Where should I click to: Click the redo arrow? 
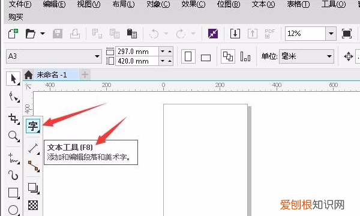coord(181,34)
